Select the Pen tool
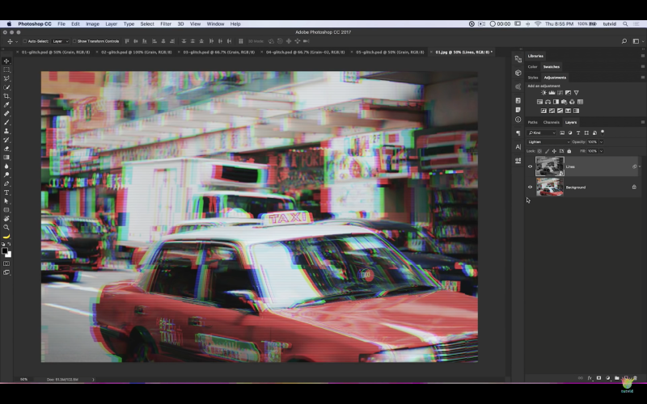The image size is (647, 404). click(6, 184)
